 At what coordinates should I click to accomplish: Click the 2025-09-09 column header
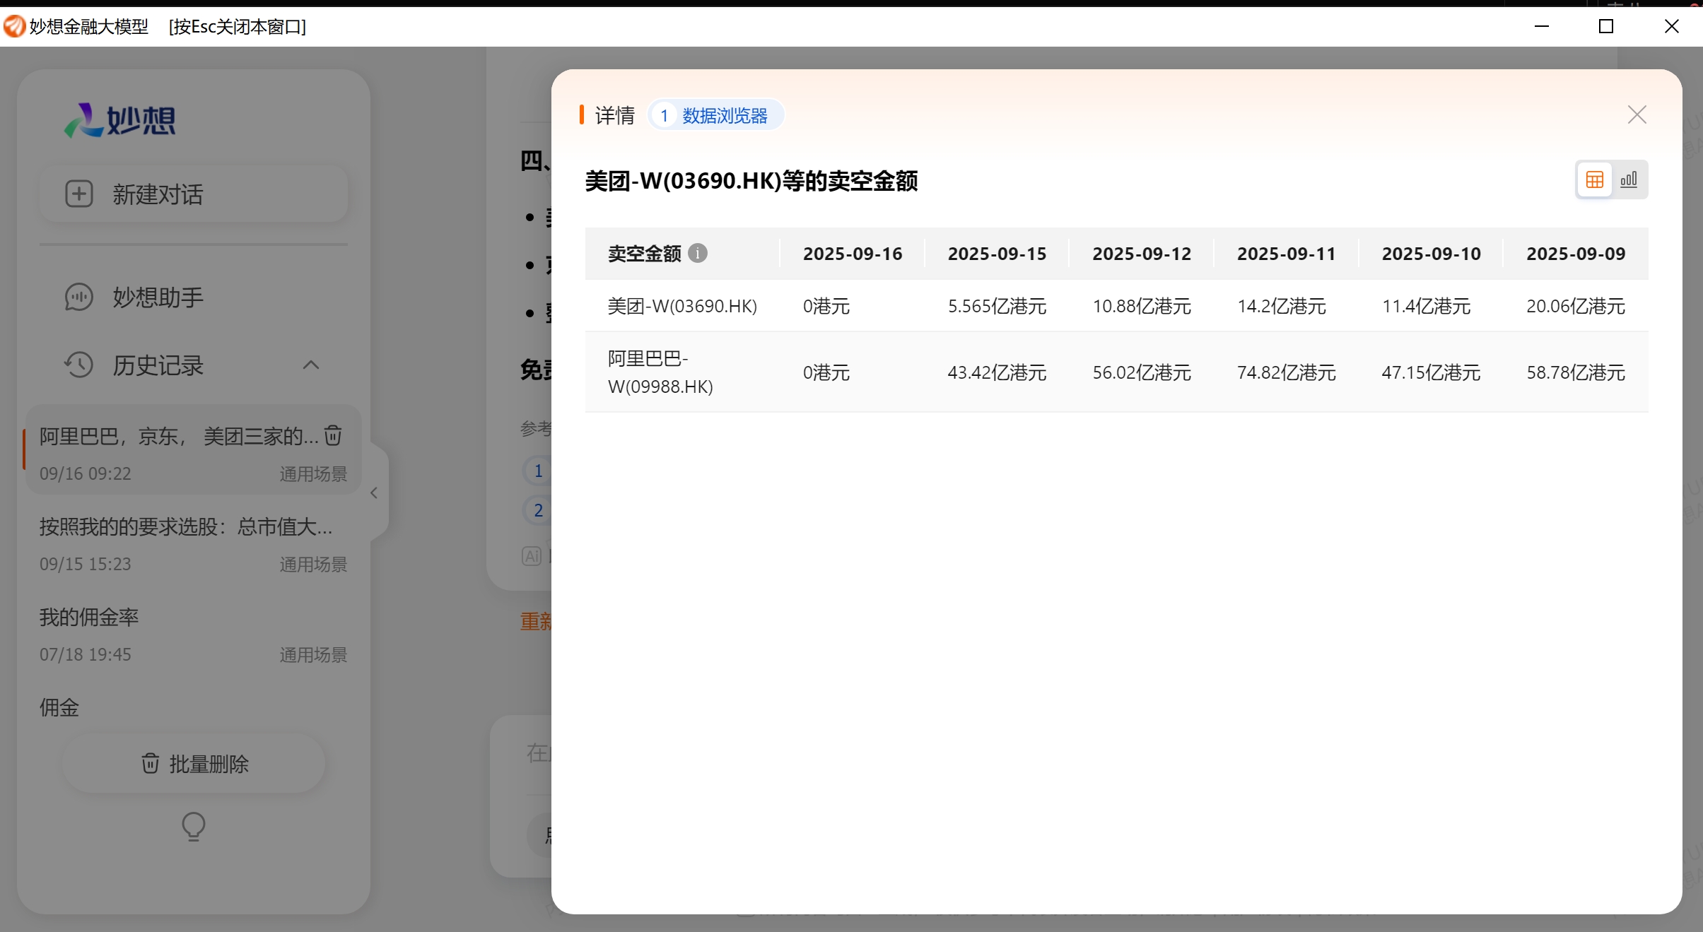click(1576, 254)
